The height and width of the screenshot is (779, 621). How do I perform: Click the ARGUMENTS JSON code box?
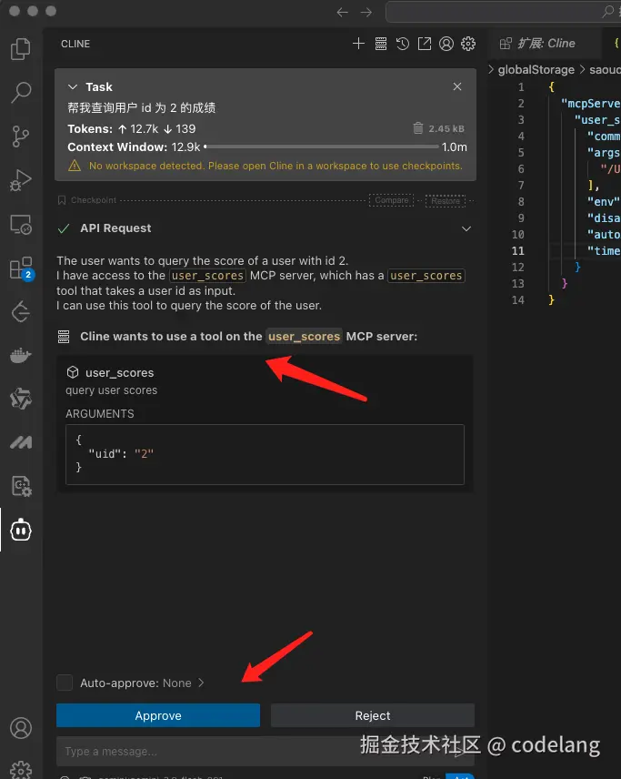click(265, 454)
